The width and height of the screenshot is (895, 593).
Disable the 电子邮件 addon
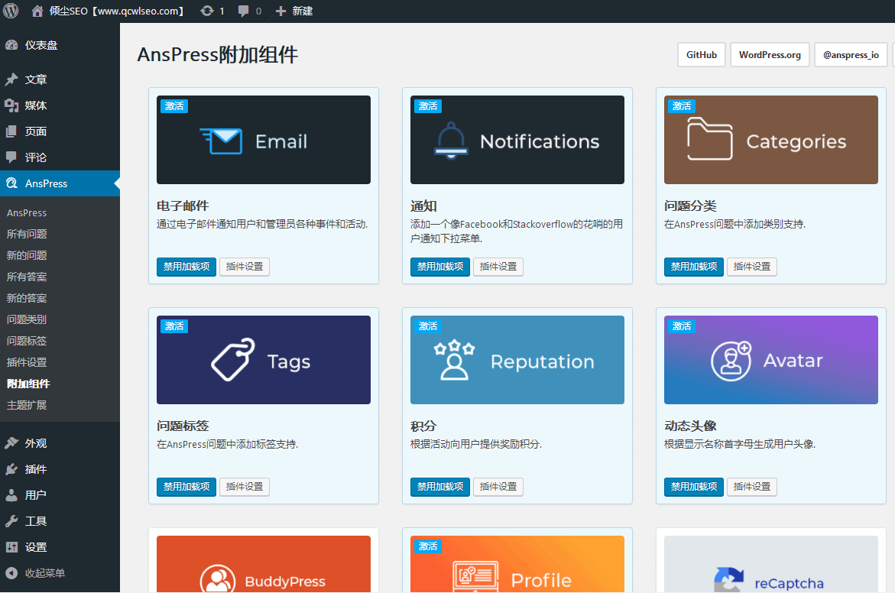(186, 267)
